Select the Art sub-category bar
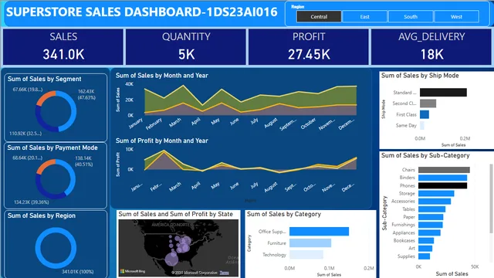Screen dimensions: 494x278 coord(425,249)
